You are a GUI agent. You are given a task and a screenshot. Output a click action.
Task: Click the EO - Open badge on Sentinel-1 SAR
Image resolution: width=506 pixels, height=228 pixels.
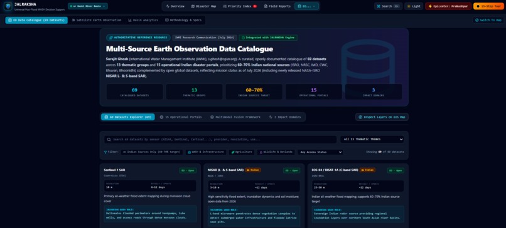pyautogui.click(x=188, y=170)
